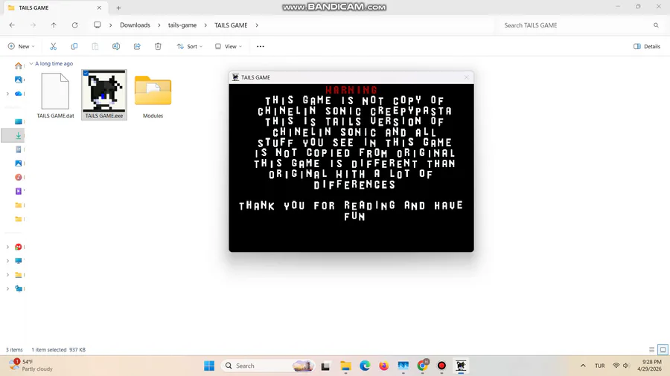Viewport: 670px width, 376px height.
Task: Click the Forward navigation arrow
Action: point(33,25)
